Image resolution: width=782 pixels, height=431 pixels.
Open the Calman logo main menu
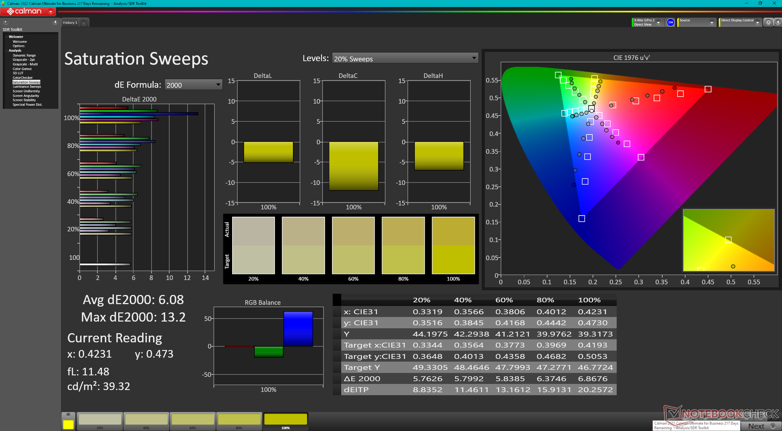click(x=29, y=11)
